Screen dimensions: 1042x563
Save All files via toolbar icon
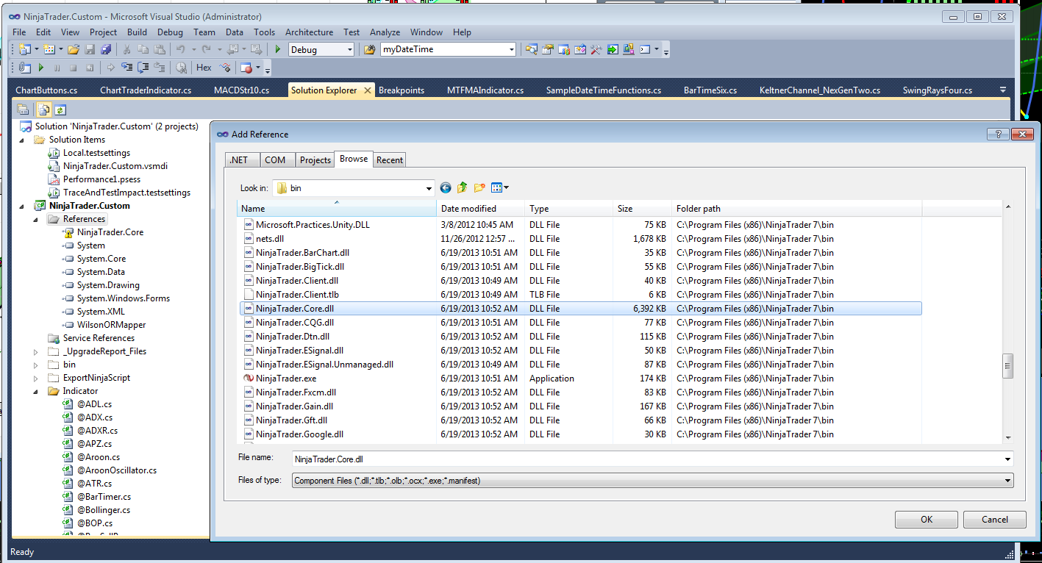[106, 49]
